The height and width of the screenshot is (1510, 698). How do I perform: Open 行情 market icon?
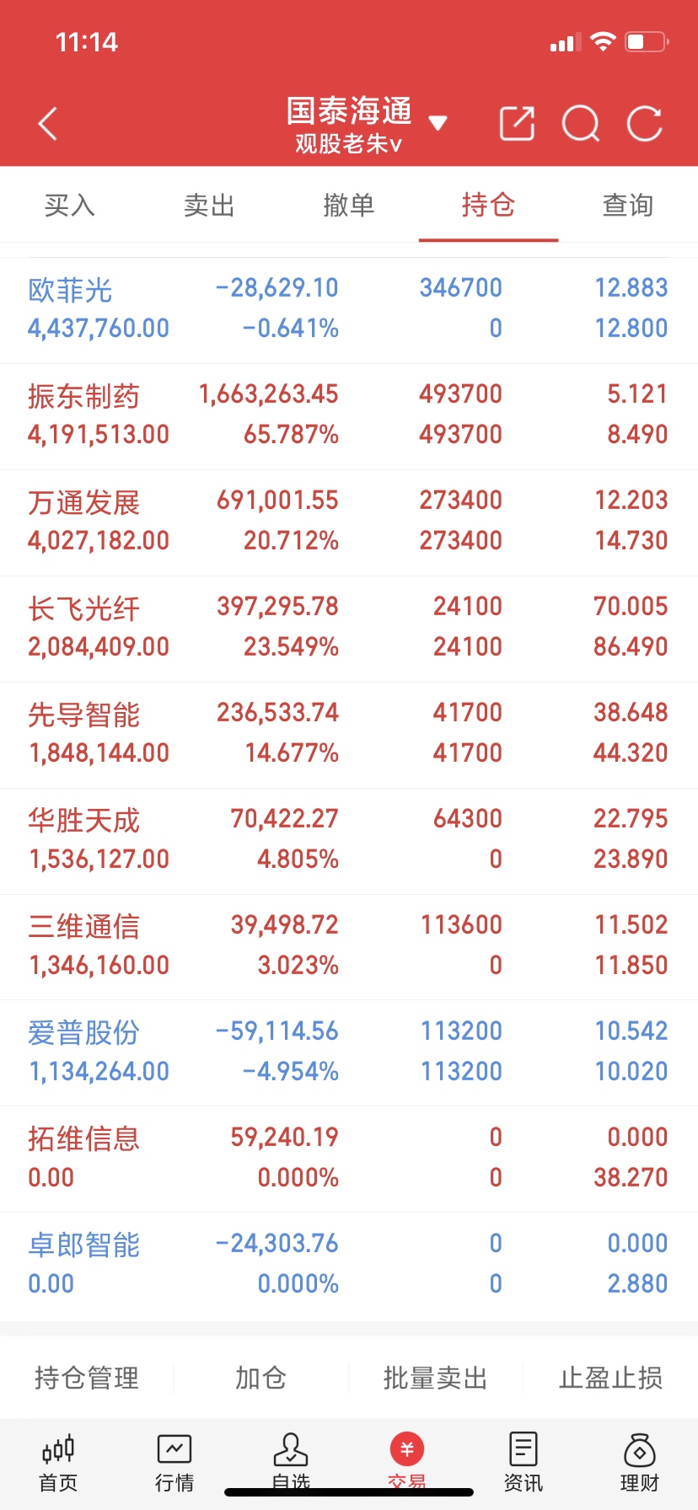[174, 1464]
